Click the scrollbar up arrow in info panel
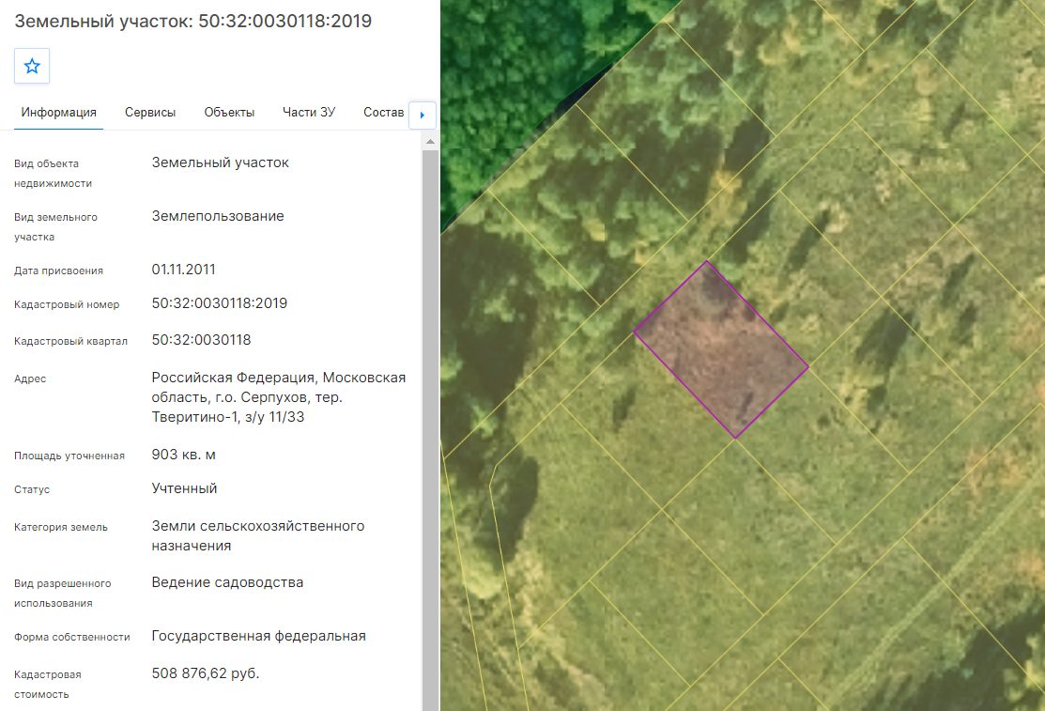This screenshot has width=1045, height=711. (x=430, y=142)
